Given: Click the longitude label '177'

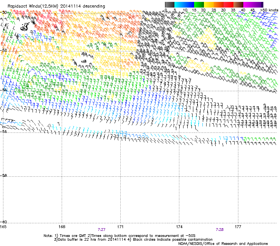Looking at the screenshot, I should click(x=238, y=227).
